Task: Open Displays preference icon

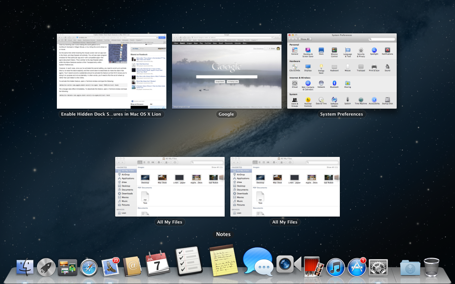Action: pyautogui.click(x=308, y=67)
